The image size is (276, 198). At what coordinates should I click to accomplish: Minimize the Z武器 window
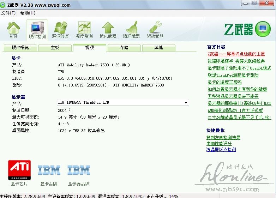(x=246, y=3)
